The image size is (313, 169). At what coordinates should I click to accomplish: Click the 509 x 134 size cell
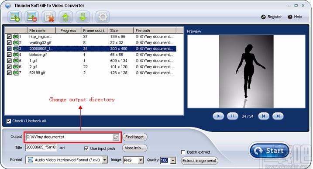pos(119,61)
